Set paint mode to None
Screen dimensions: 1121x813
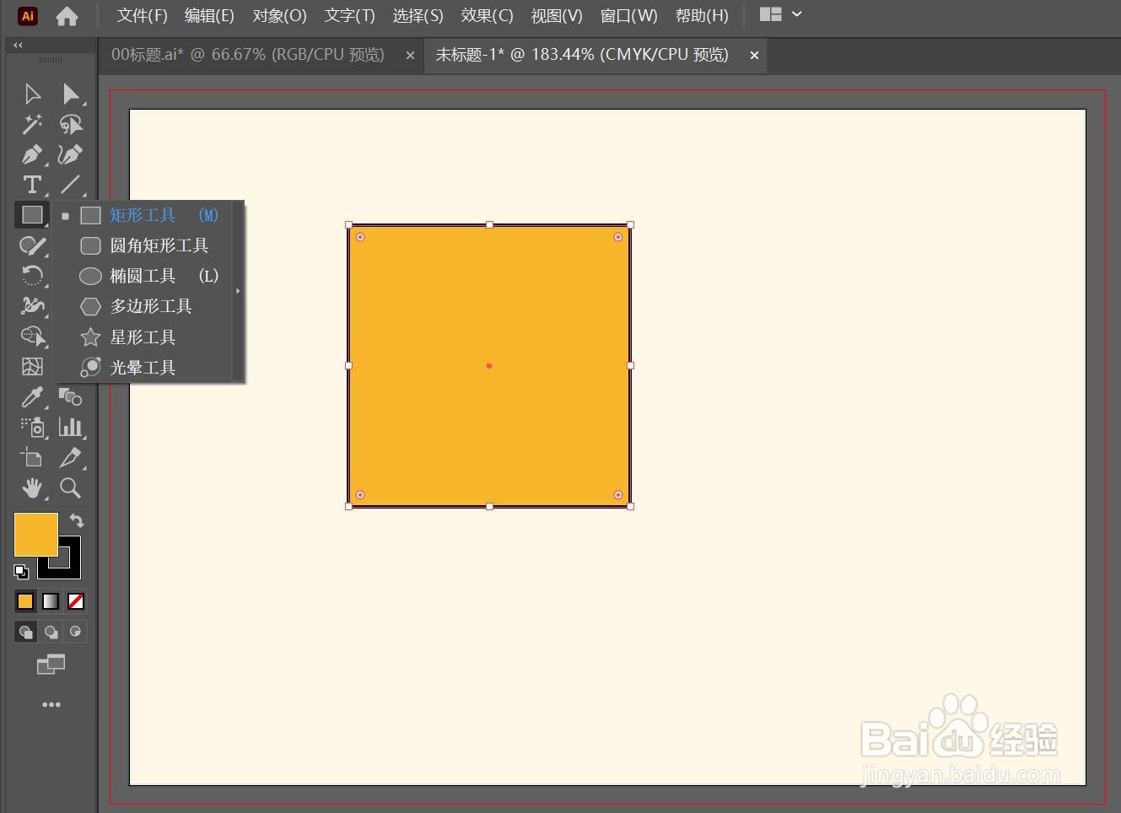pyautogui.click(x=76, y=601)
